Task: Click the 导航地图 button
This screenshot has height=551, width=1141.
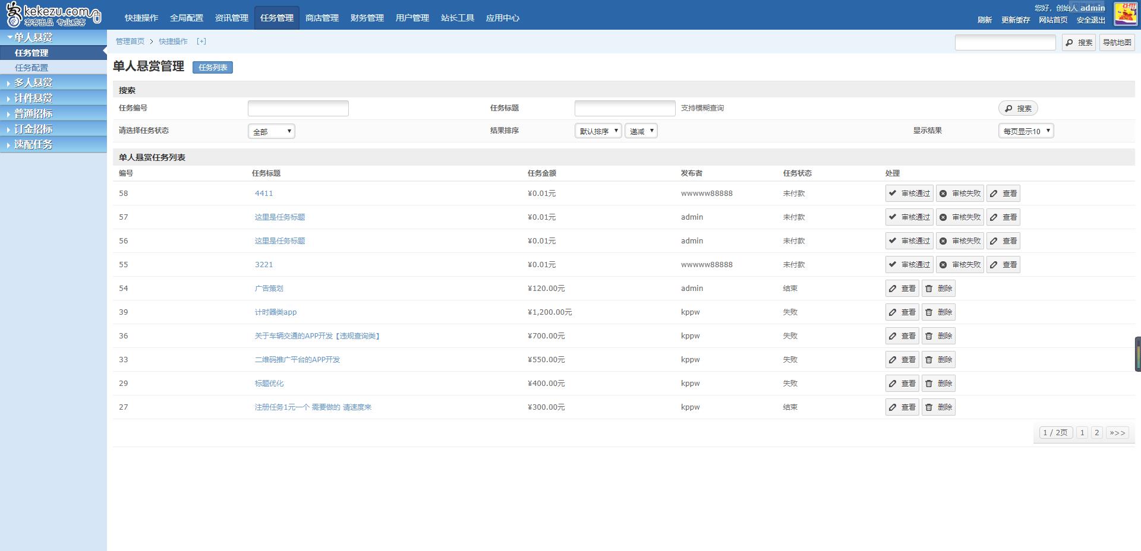Action: [1117, 42]
